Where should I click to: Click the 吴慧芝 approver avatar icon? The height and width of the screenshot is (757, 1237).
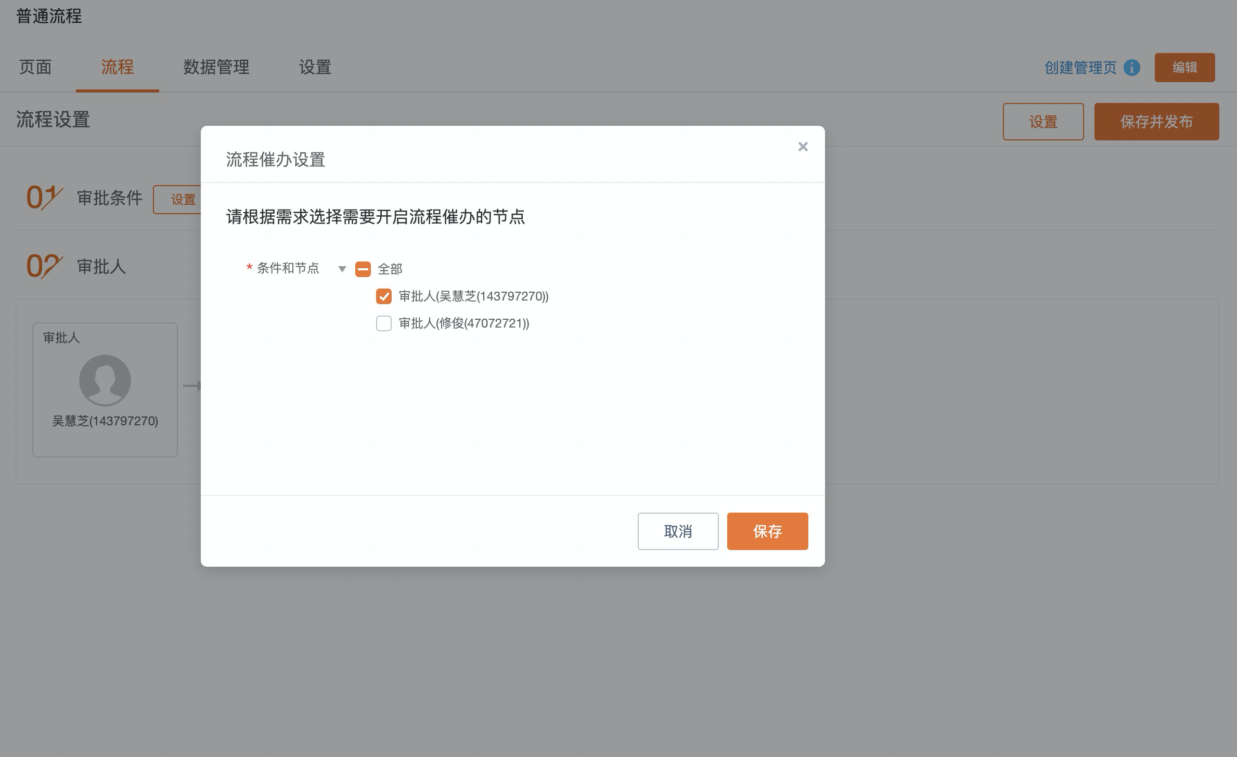tap(105, 380)
